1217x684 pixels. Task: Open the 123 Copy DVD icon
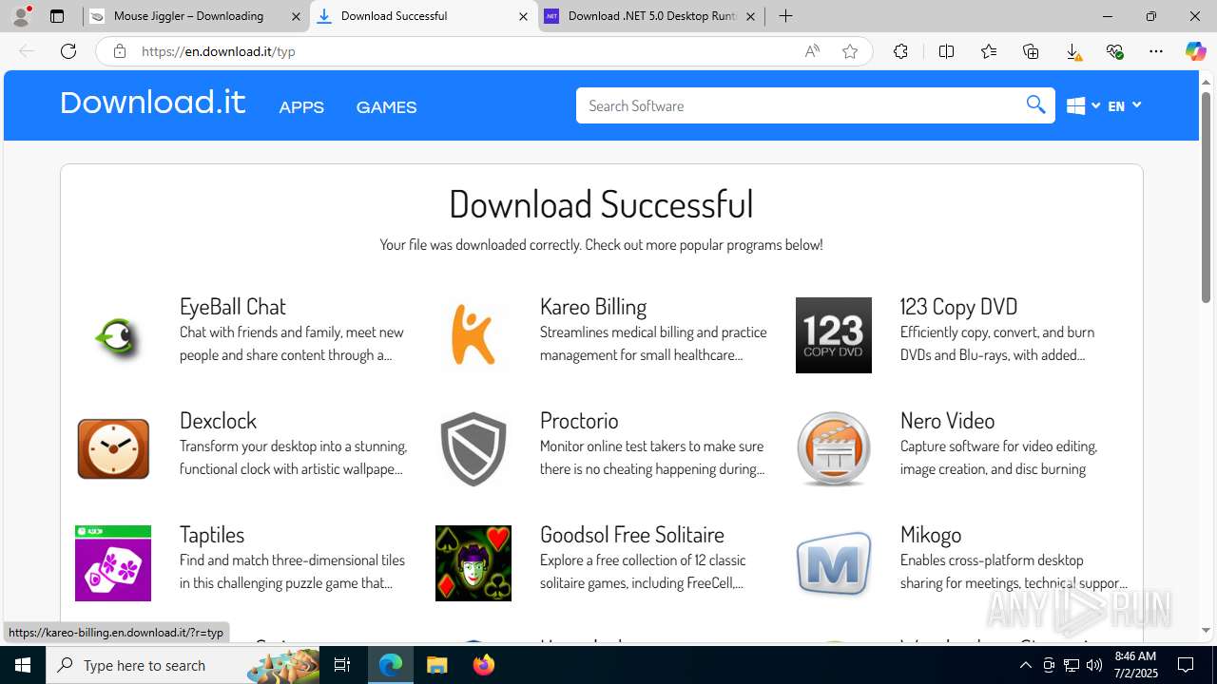point(834,335)
